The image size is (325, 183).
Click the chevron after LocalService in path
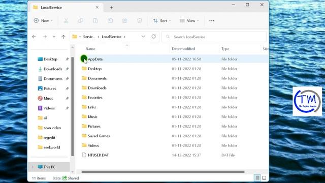pos(124,37)
